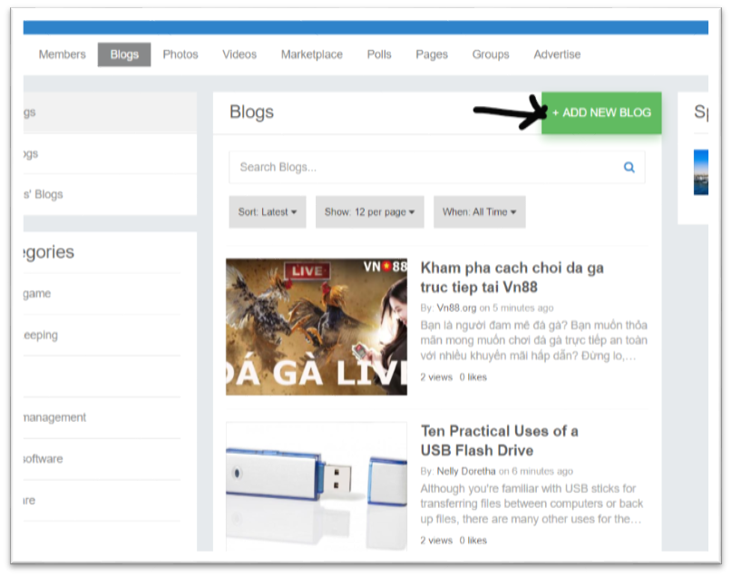Open the Pages tab
Image resolution: width=732 pixels, height=577 pixels.
point(432,54)
